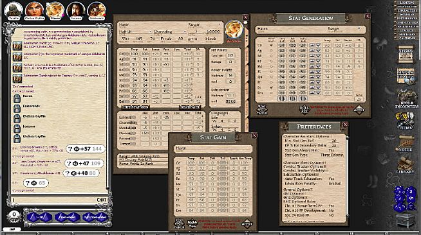Click the Fanarer shield entry icon in chat
Viewport: 421px width, 235px height.
pos(17,128)
